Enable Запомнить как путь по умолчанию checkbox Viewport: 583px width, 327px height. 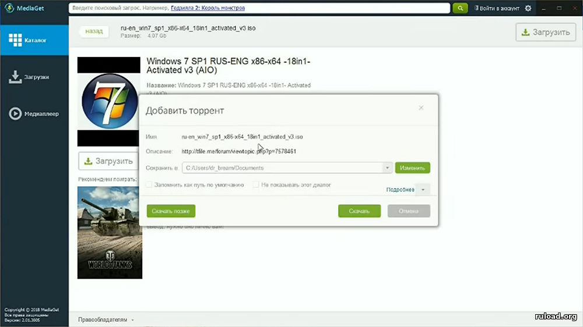(149, 184)
